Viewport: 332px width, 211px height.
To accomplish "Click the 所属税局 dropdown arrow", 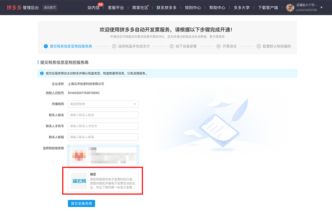I will [x=135, y=104].
